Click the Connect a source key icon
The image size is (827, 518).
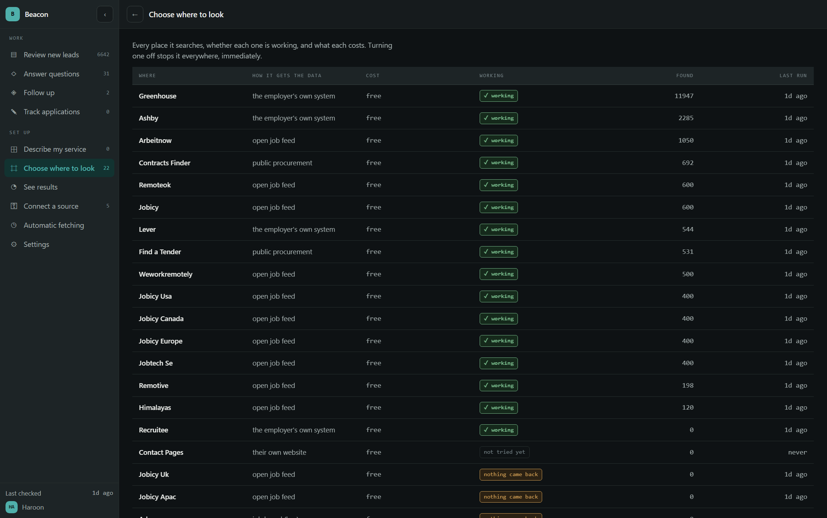pyautogui.click(x=14, y=206)
